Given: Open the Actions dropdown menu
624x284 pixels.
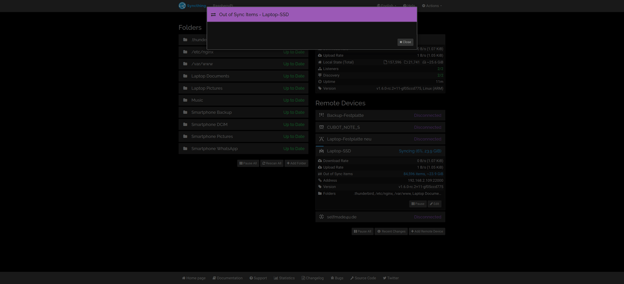Looking at the screenshot, I should coord(432,6).
